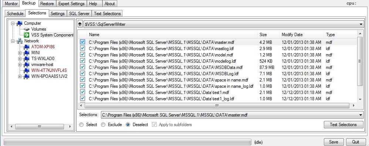
Task: Uncheck the mastlog.ldf file checkbox
Action: pos(82,48)
